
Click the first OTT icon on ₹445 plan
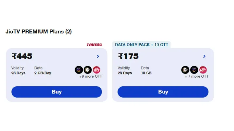pos(79,69)
